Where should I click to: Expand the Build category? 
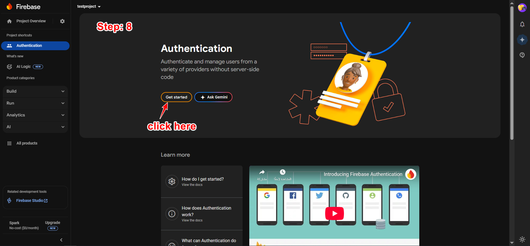pos(35,91)
